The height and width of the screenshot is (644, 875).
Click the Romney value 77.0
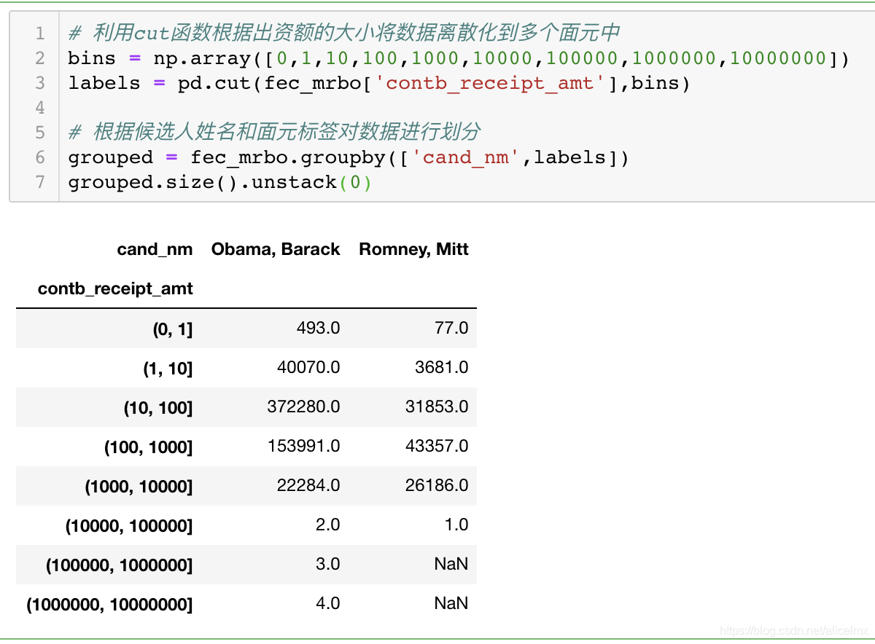(x=451, y=329)
